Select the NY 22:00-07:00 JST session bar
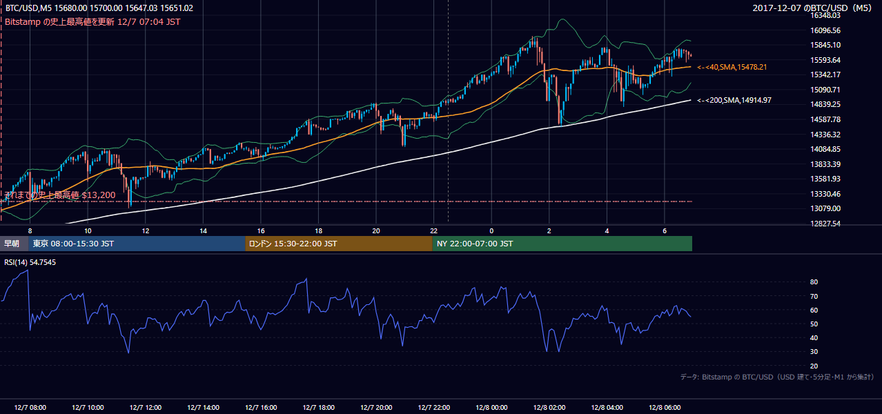This screenshot has height=414, width=882. [x=562, y=244]
